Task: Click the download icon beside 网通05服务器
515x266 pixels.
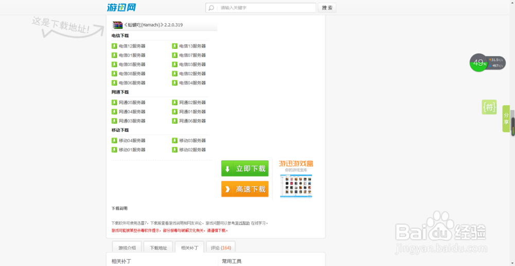Action: (114, 103)
